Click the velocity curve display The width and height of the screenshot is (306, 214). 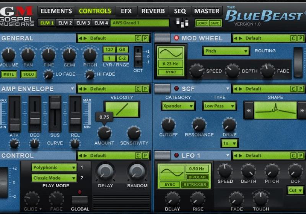(x=122, y=109)
